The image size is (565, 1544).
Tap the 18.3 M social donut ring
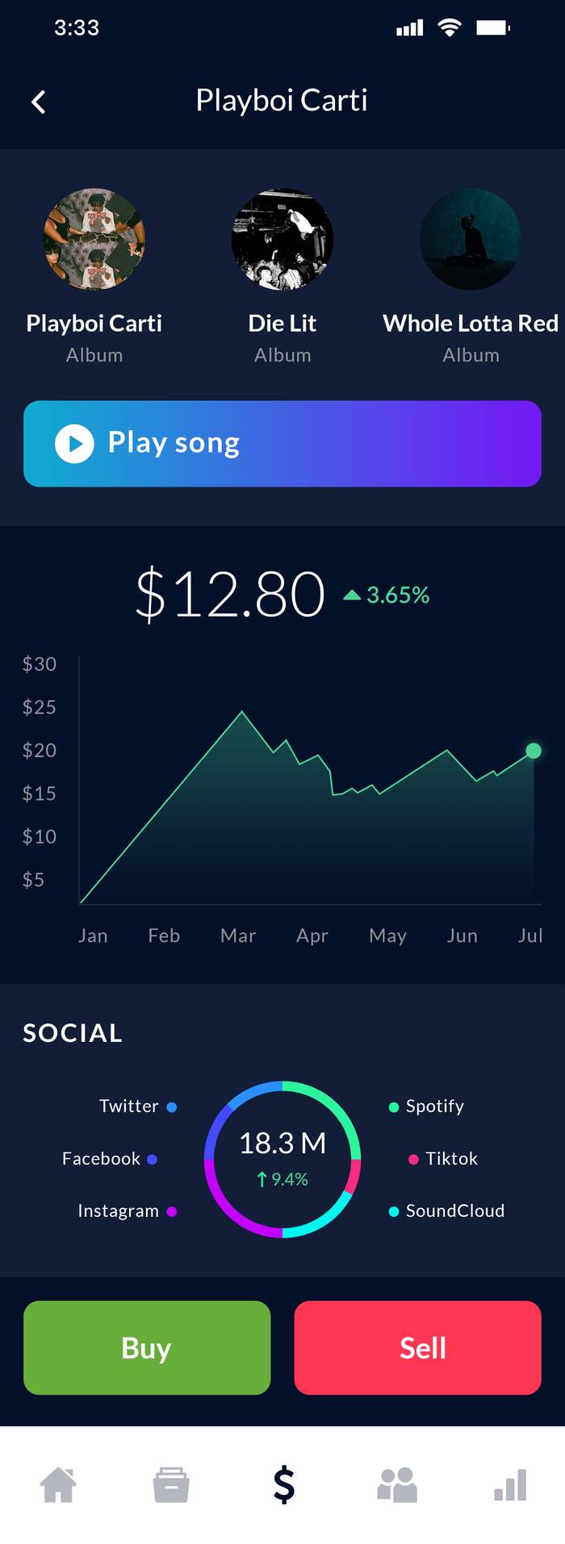pyautogui.click(x=282, y=1158)
